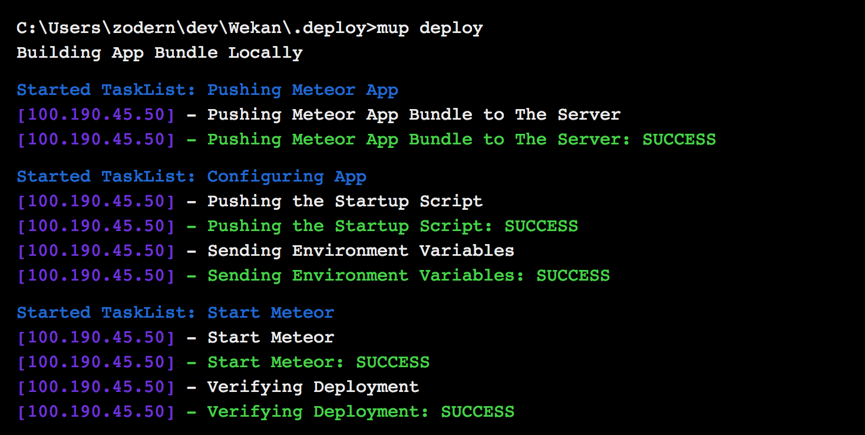Click the IP address beside 'Verifying Deployment: SUCCESS'
The image size is (865, 435).
[x=96, y=411]
